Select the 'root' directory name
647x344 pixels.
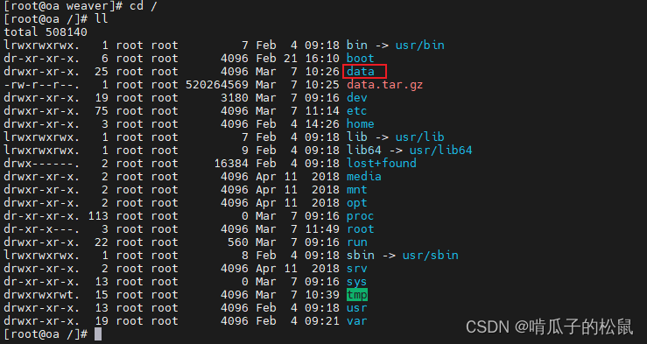pyautogui.click(x=360, y=229)
